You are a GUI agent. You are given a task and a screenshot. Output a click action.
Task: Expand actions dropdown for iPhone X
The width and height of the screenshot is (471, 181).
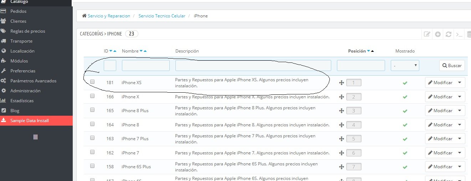coord(460,97)
